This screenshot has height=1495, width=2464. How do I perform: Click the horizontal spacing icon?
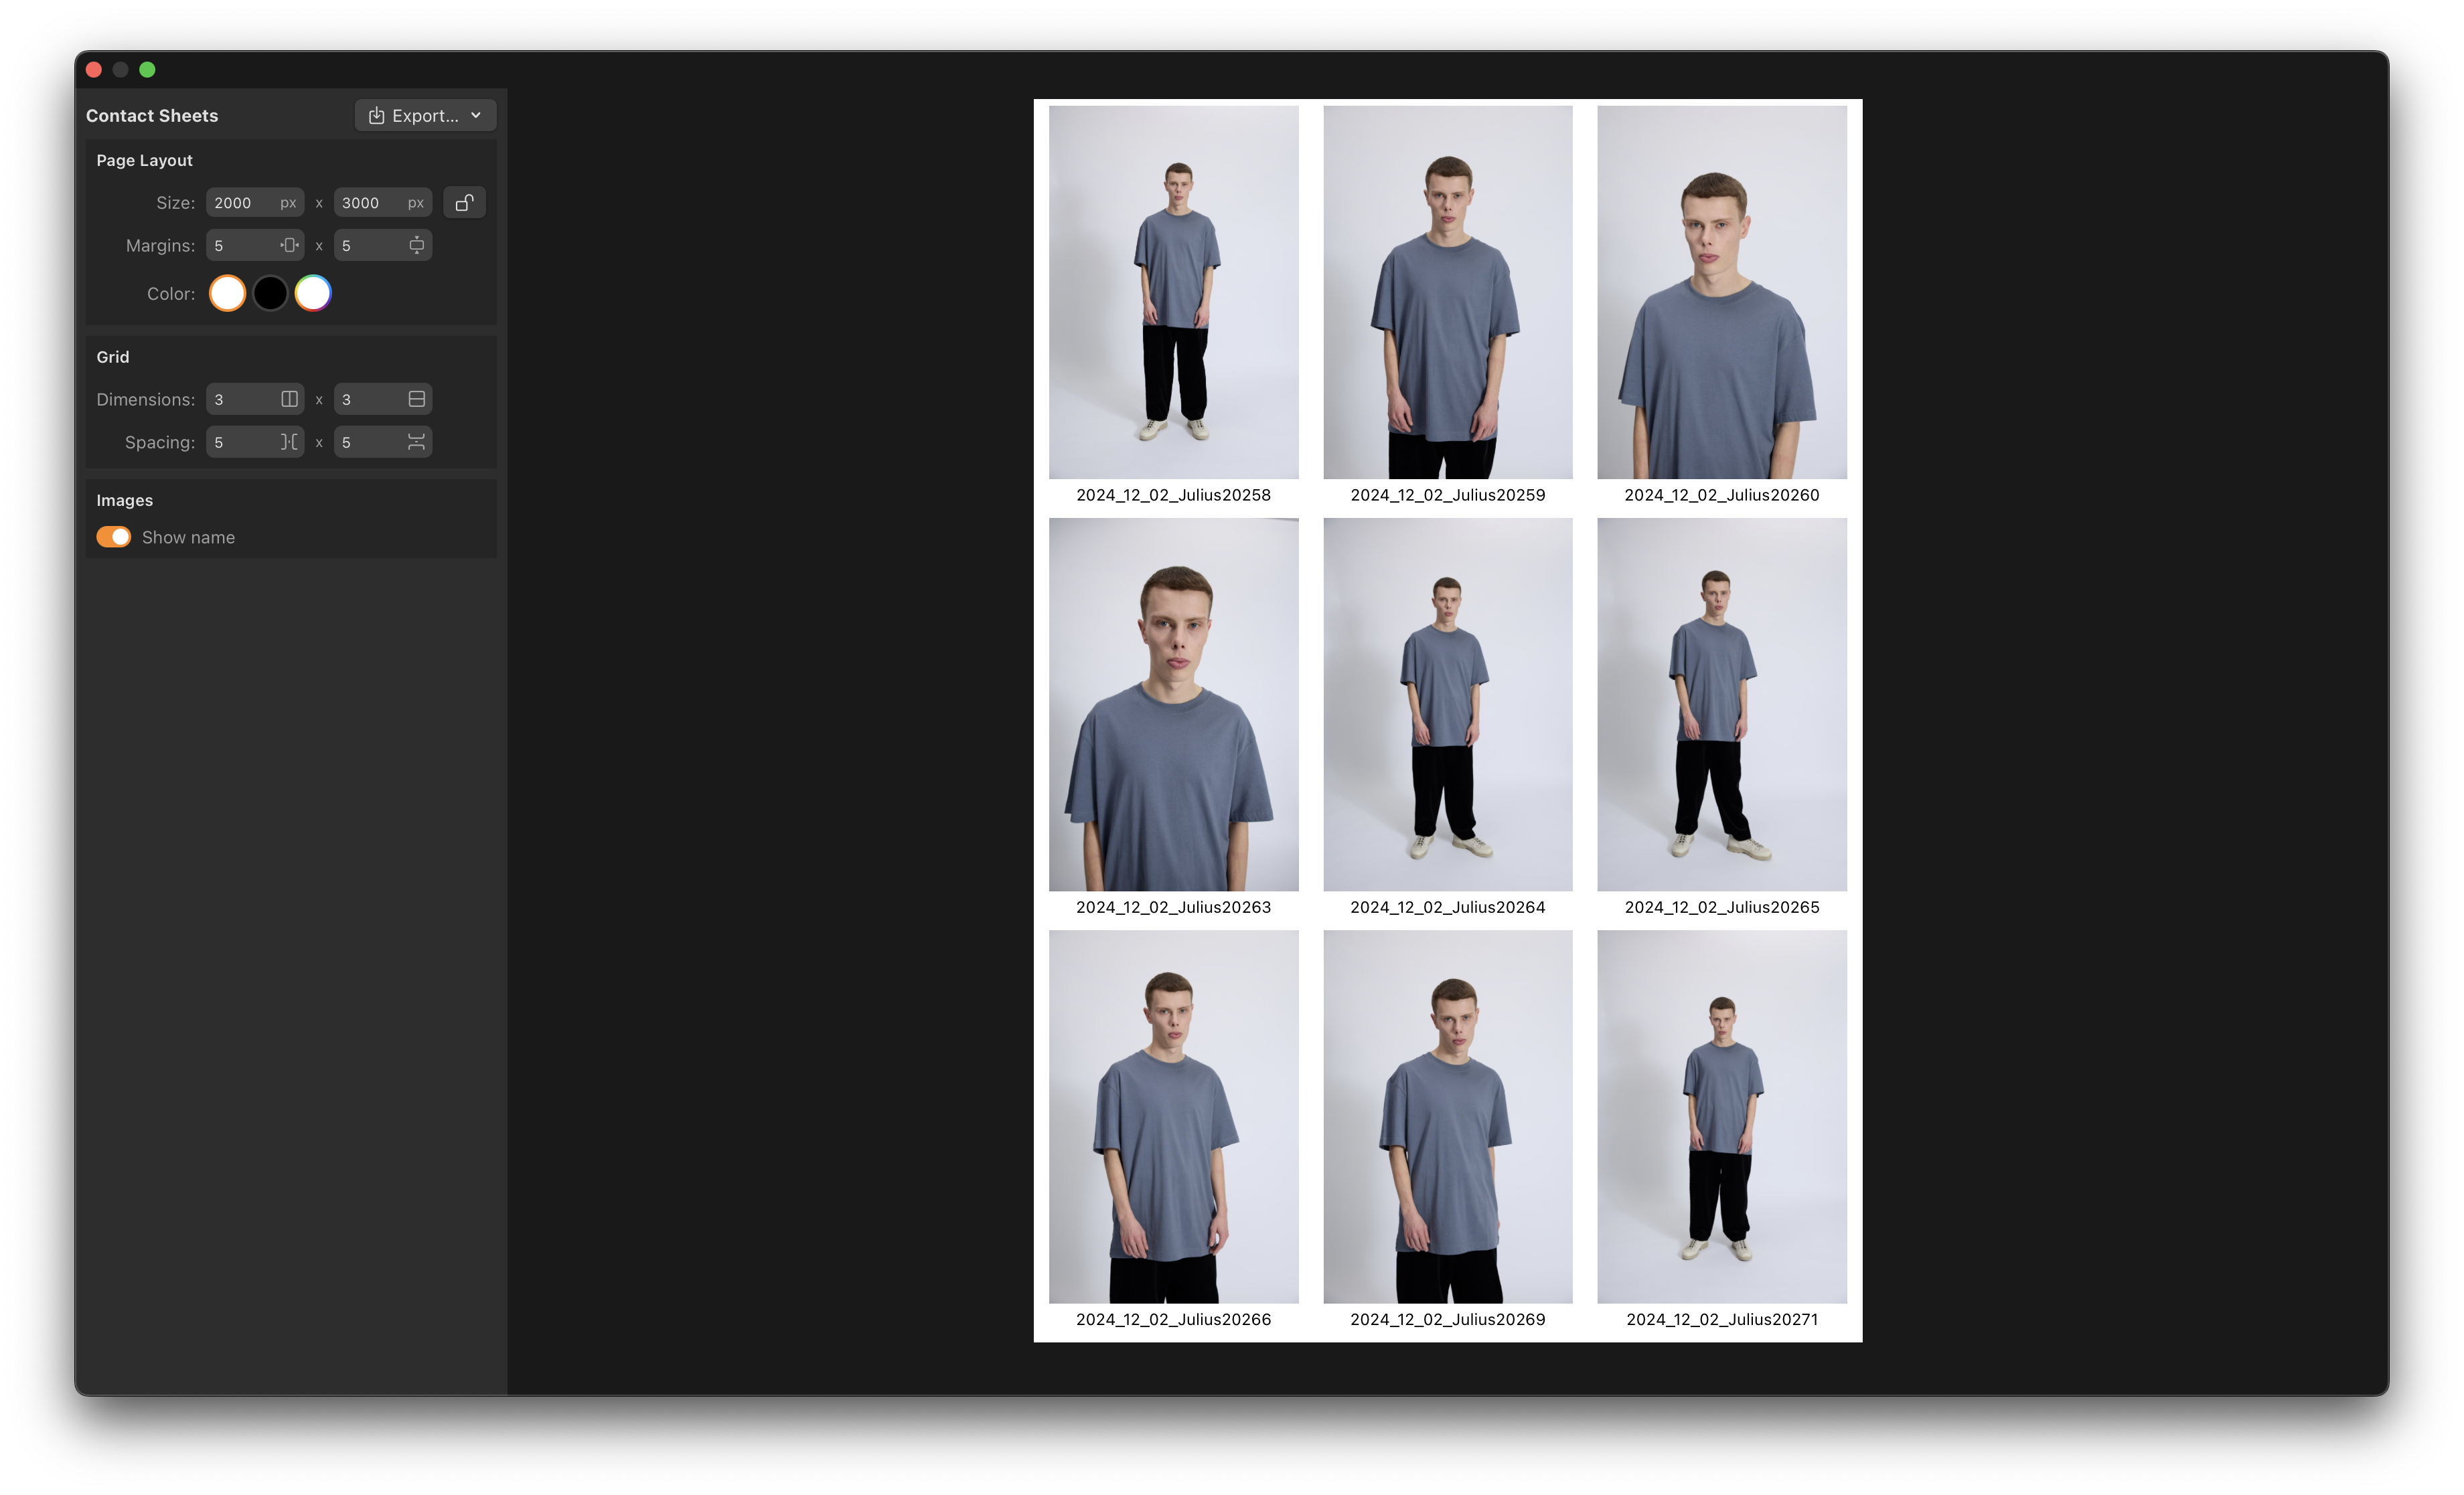point(289,442)
